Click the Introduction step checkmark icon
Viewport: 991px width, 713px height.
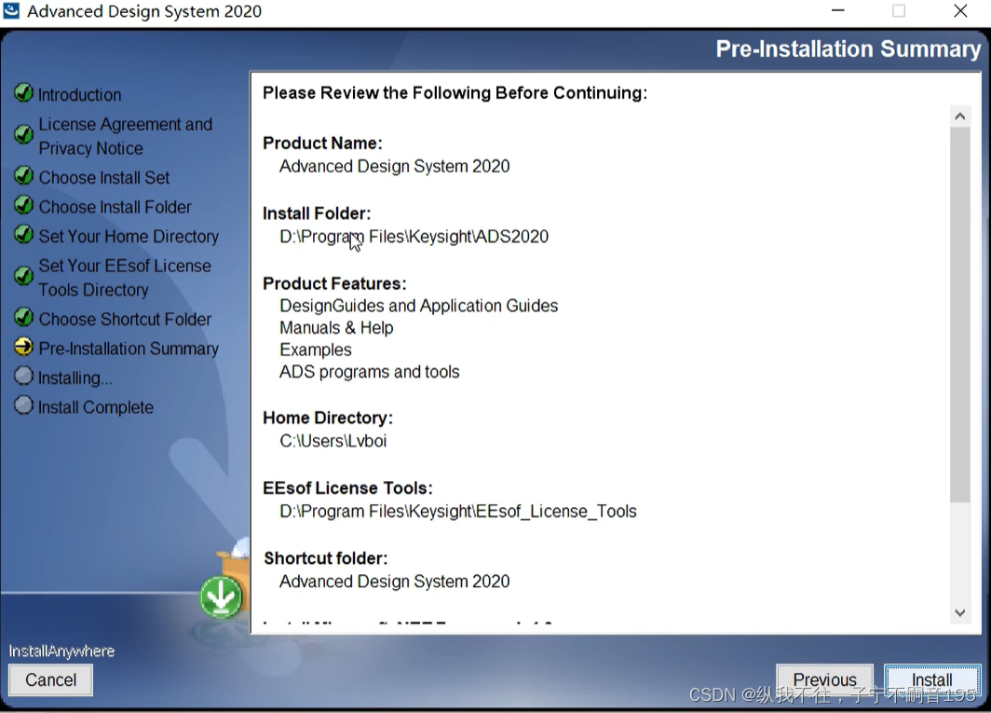[x=23, y=92]
